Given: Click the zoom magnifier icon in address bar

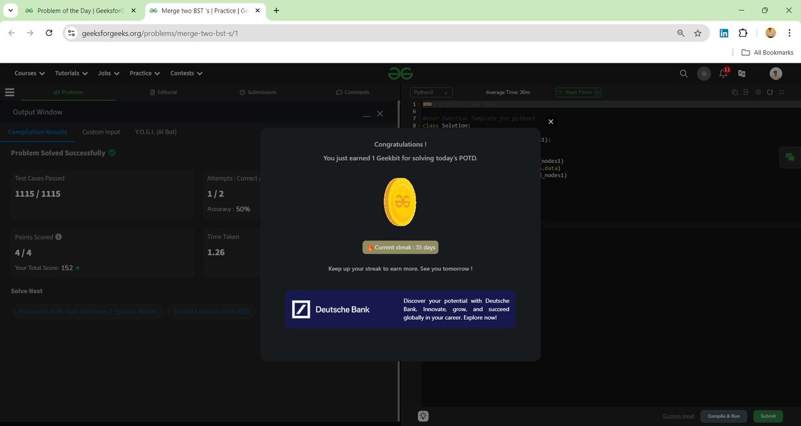Looking at the screenshot, I should point(681,33).
